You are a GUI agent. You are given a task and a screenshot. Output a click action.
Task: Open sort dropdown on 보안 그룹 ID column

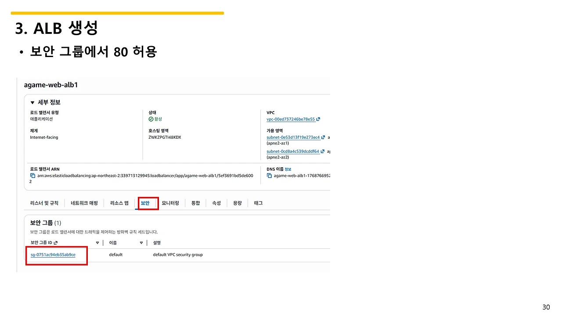pyautogui.click(x=97, y=243)
